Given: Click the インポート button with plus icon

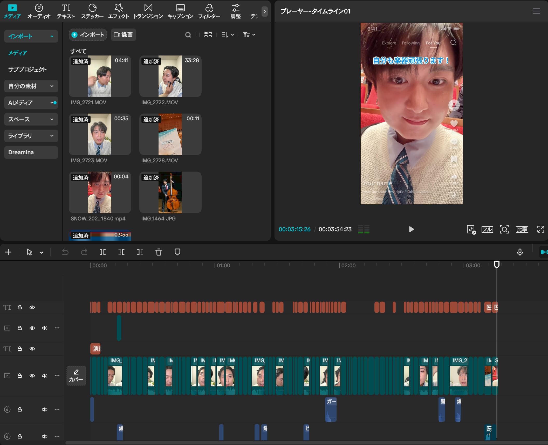Looking at the screenshot, I should (88, 35).
